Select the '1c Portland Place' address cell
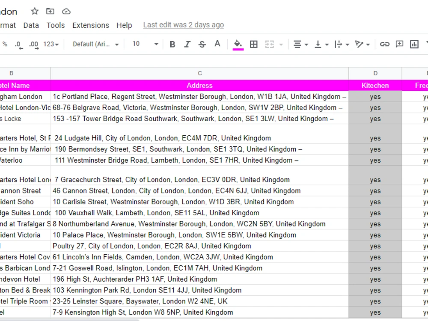 199,97
